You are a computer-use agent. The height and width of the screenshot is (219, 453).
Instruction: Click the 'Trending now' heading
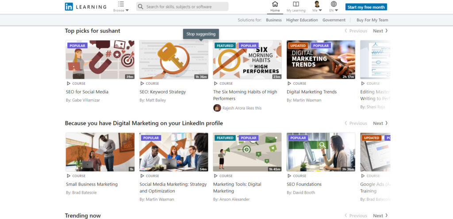[x=83, y=216]
